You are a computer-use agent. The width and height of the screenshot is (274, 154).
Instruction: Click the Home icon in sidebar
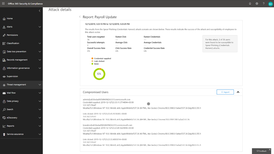pyautogui.click(x=4, y=19)
